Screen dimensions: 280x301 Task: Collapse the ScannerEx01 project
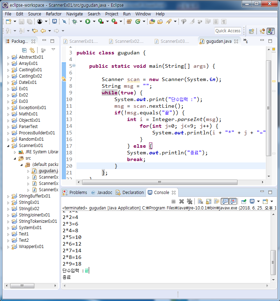coord(8,146)
